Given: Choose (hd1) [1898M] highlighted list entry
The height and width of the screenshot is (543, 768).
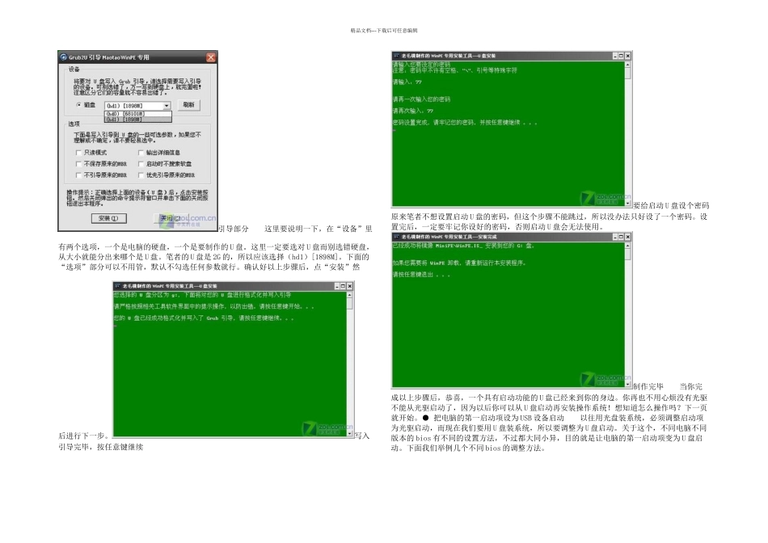Looking at the screenshot, I should coord(137,119).
